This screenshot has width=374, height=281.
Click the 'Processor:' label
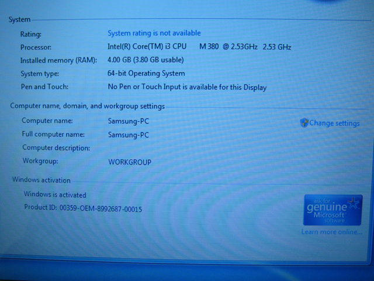36,47
